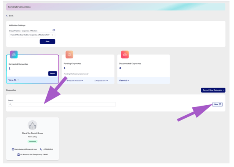Viewport: 234px width, 167px height.
Task: Click the info icon beside Corporate Affiliation
Action: (x=54, y=30)
